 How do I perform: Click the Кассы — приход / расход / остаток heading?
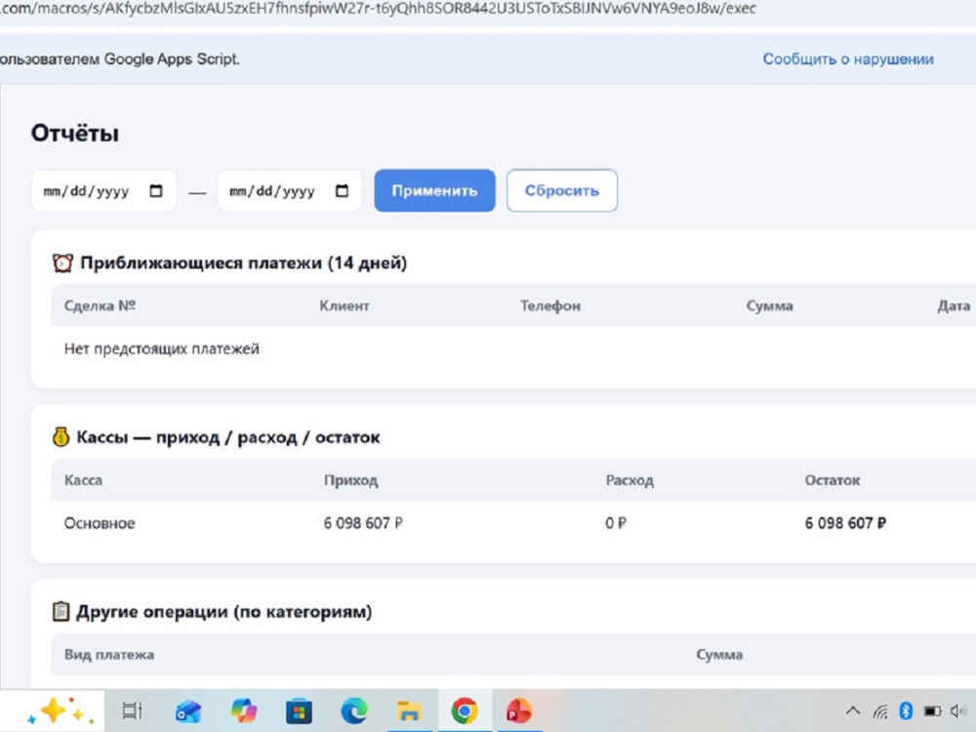[x=227, y=437]
